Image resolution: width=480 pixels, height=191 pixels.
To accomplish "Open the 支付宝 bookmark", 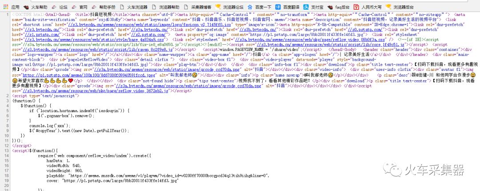I will 314,7.
